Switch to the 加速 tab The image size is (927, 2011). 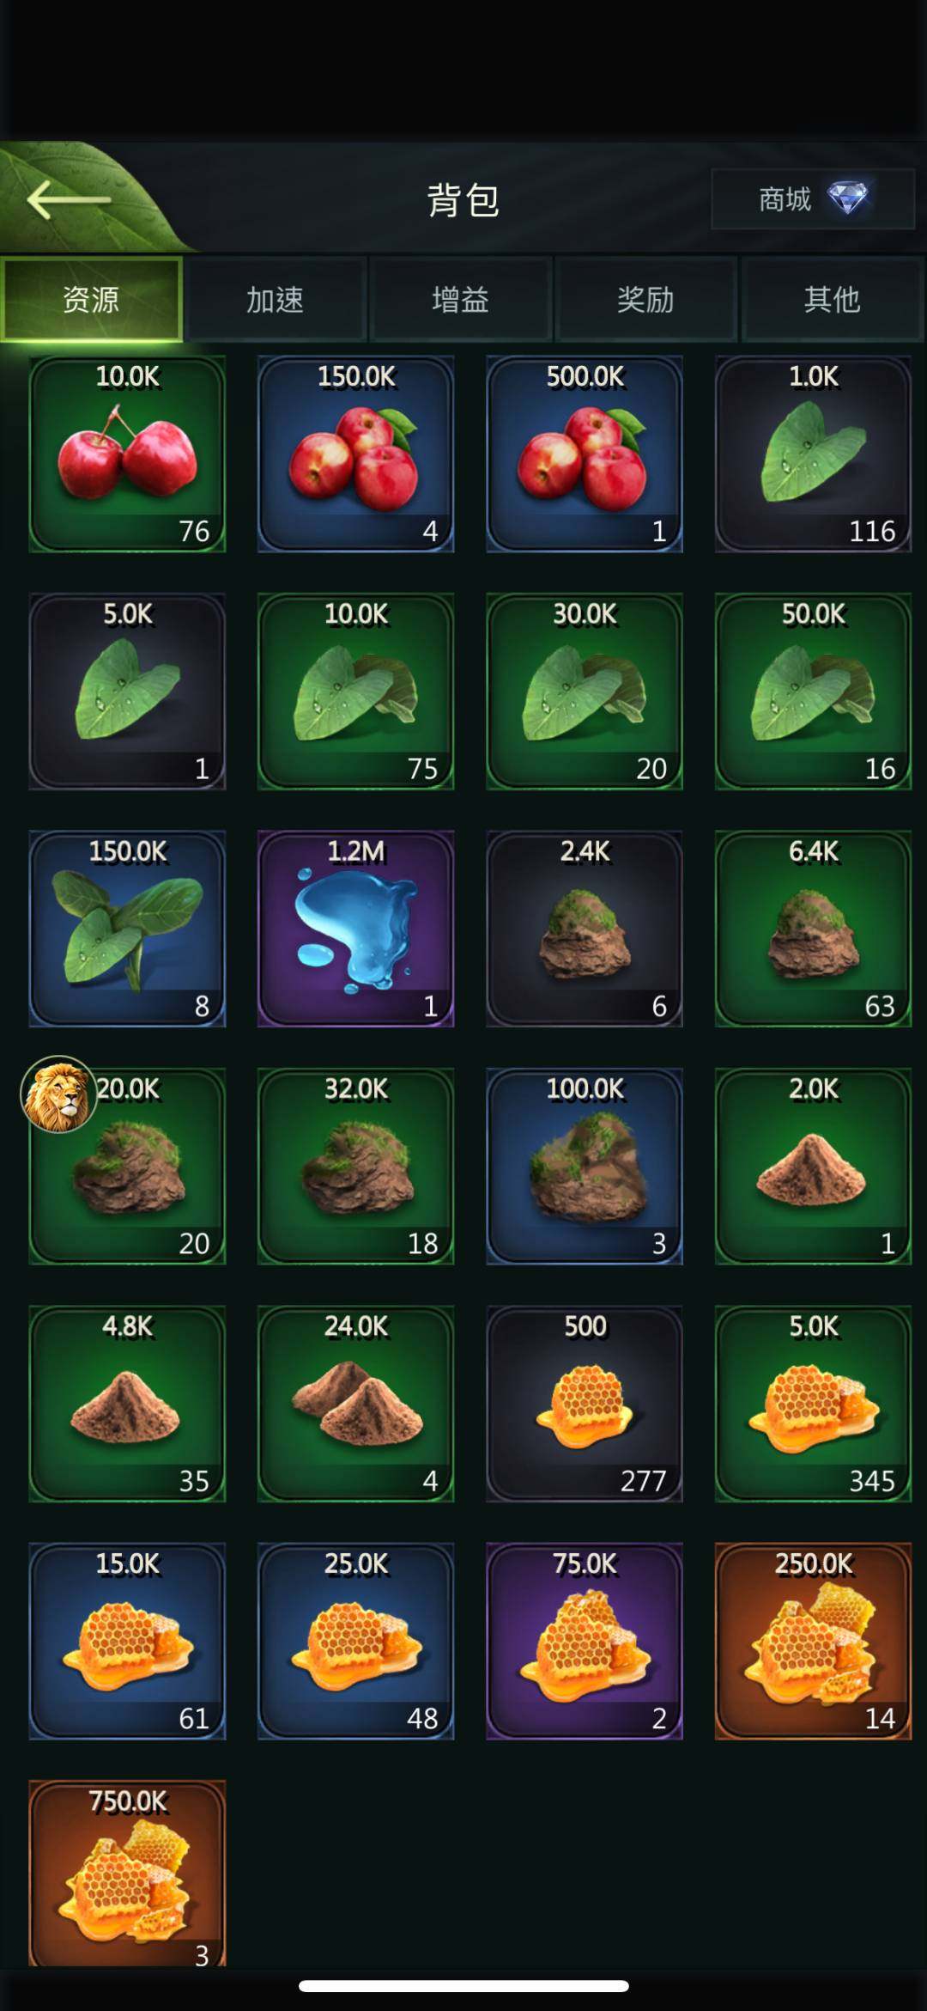276,300
